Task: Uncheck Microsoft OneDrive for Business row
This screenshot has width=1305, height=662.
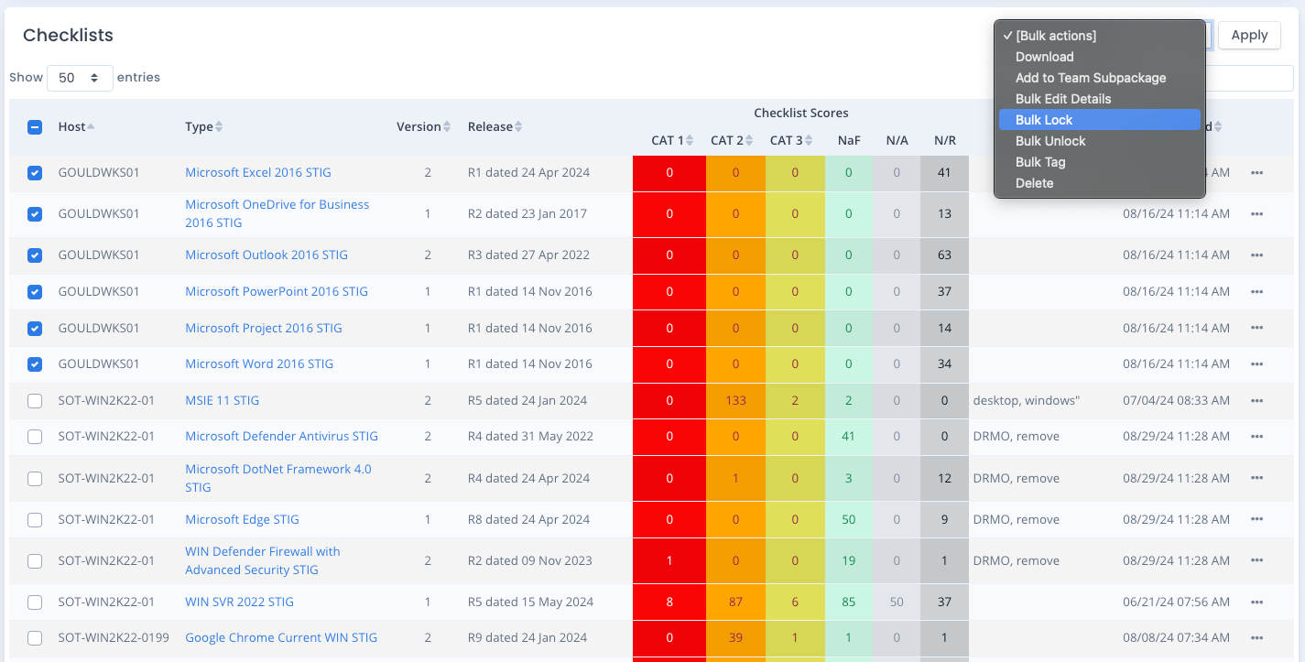Action: click(35, 214)
